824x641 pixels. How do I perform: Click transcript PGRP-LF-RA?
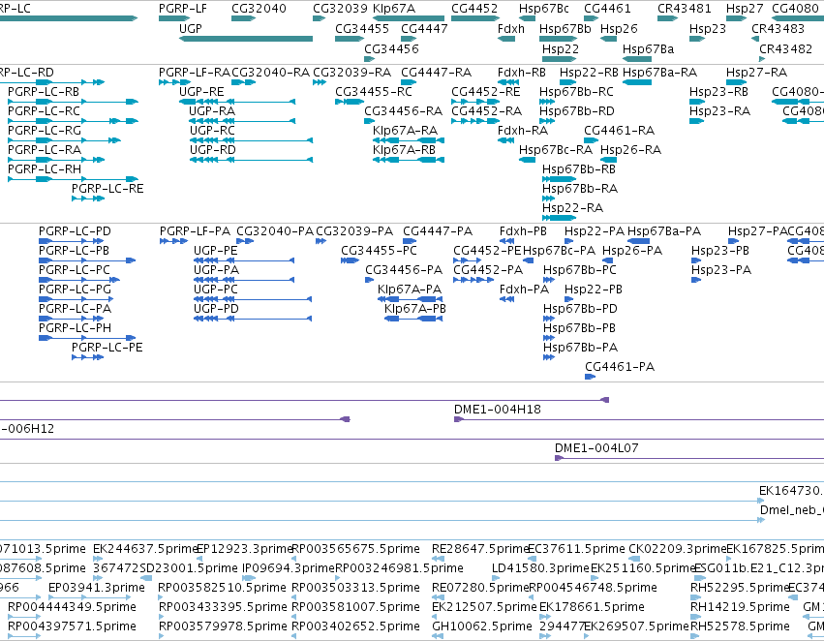point(174,82)
